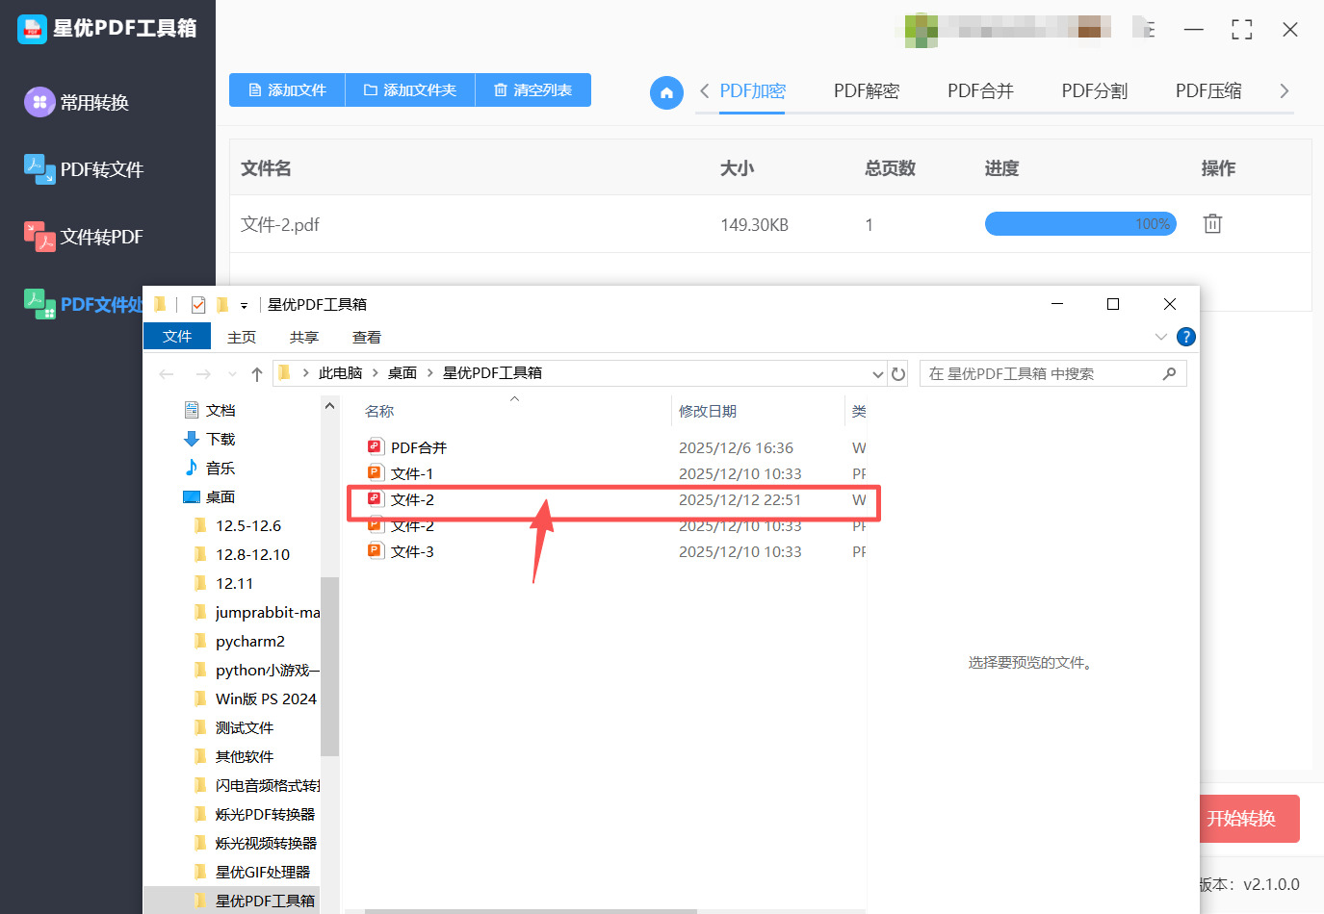
Task: Open the app menu icon beside minimize
Action: (x=1146, y=29)
